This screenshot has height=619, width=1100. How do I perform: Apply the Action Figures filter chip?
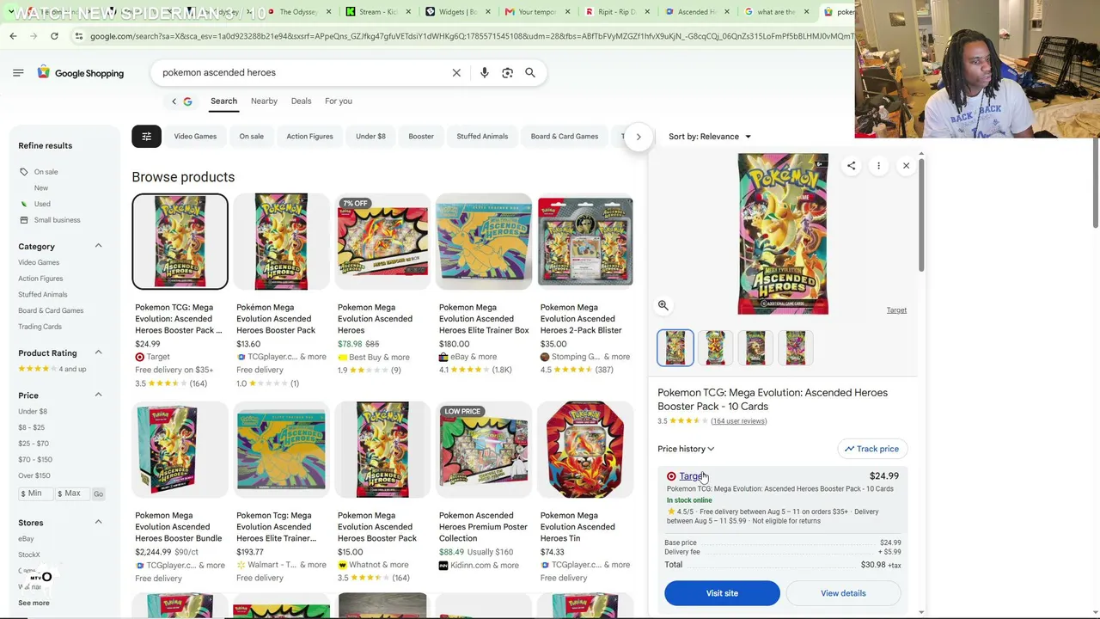[x=309, y=137]
